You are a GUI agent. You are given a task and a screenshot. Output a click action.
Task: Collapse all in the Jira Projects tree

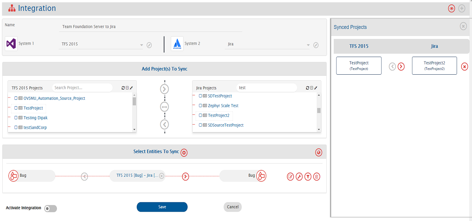tap(312, 88)
